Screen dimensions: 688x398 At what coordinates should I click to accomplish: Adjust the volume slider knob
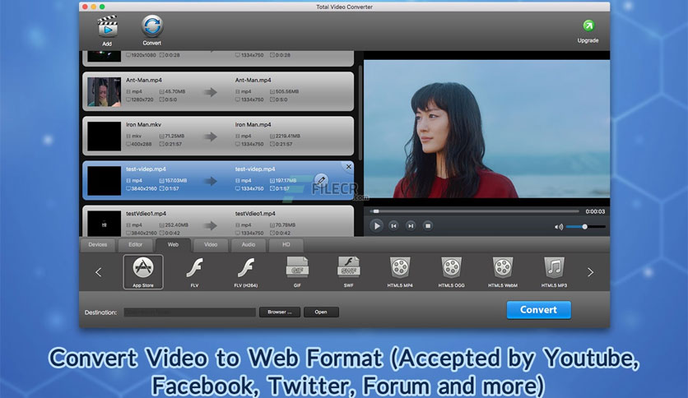click(584, 227)
